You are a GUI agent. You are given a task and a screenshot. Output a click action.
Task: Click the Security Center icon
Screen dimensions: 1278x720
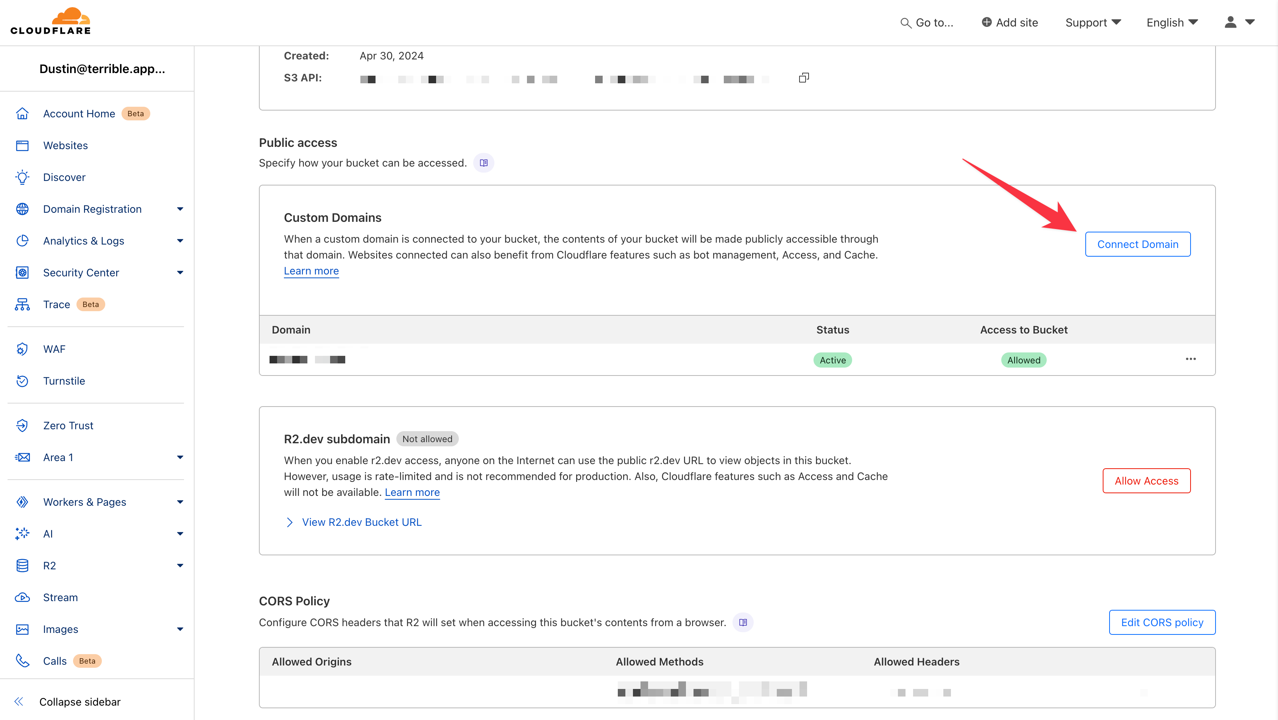pyautogui.click(x=22, y=273)
